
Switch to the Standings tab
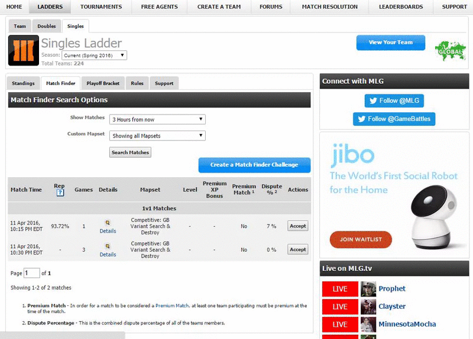(23, 83)
